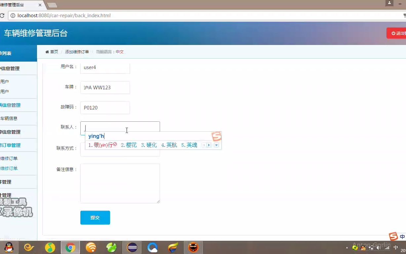Click the 中 input language indicator in tray
Viewport: 406px width, 254px height.
396,247
